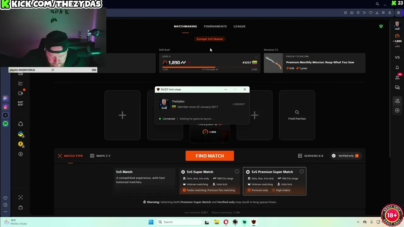Open friends icon with 46 badge

point(398,77)
